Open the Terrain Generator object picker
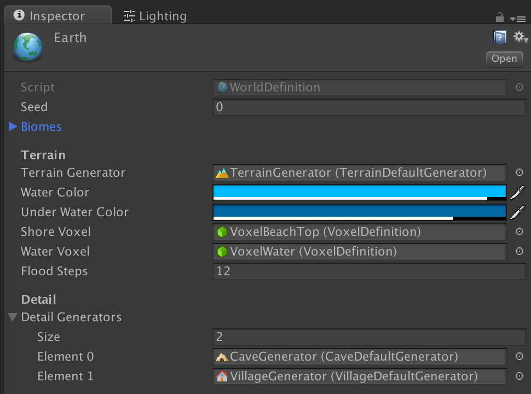Screen dimensions: 531x394 (519, 172)
